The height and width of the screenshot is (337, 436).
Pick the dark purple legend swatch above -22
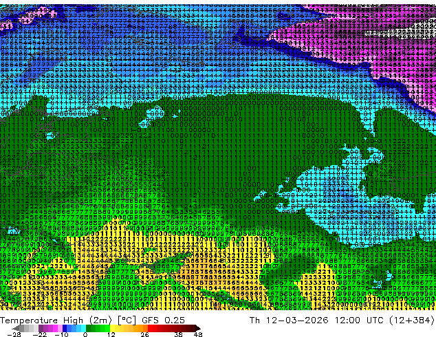tap(41, 328)
